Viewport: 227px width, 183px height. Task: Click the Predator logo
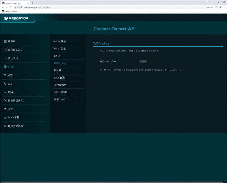tap(16, 18)
